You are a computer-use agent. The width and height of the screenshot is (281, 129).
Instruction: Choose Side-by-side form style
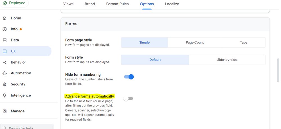pos(227,60)
